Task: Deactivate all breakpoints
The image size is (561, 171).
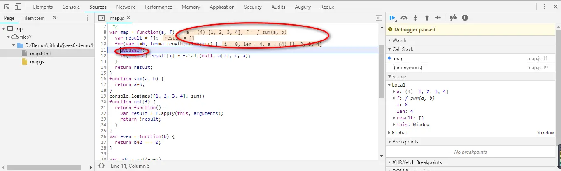Action: tap(453, 18)
